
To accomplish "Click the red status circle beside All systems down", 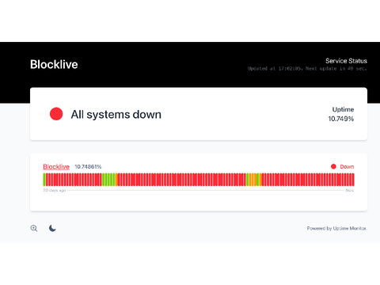I will coord(56,114).
